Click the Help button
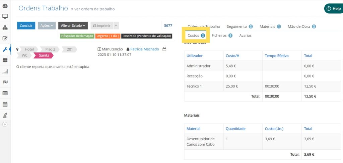This screenshot has height=163, width=343. pyautogui.click(x=334, y=9)
